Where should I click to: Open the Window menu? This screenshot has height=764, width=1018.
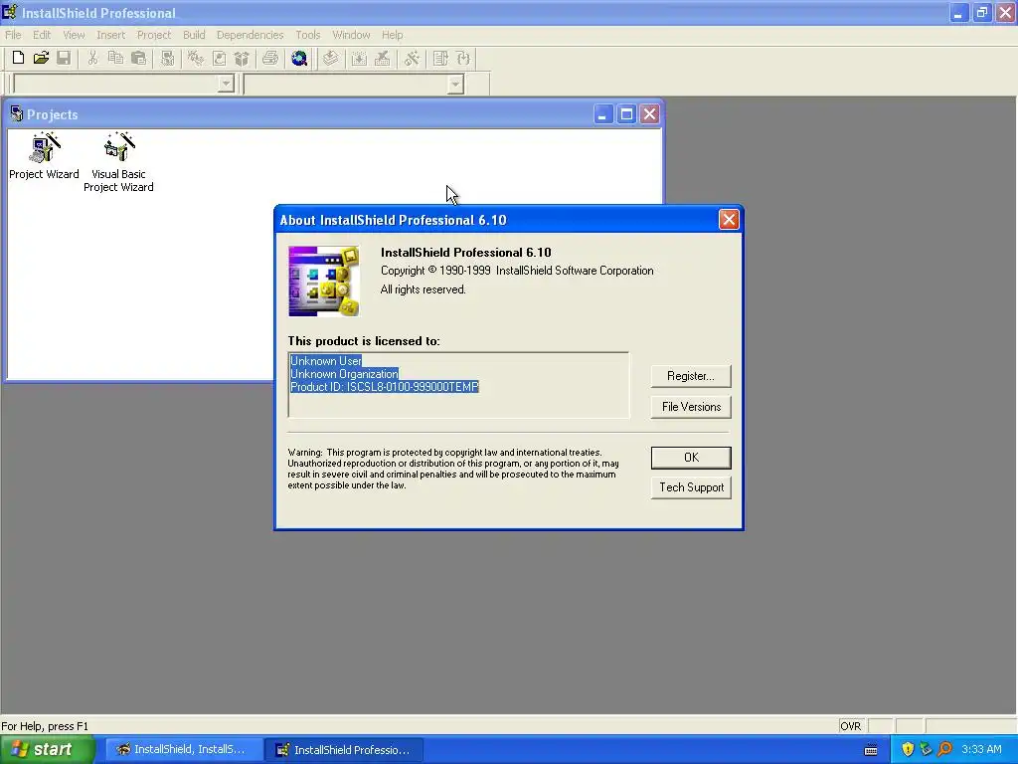pyautogui.click(x=351, y=35)
